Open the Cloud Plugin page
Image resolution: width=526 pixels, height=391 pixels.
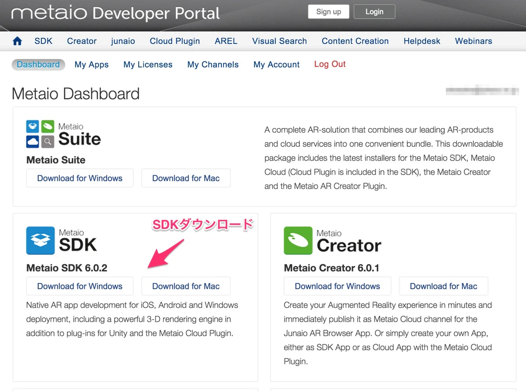[175, 41]
